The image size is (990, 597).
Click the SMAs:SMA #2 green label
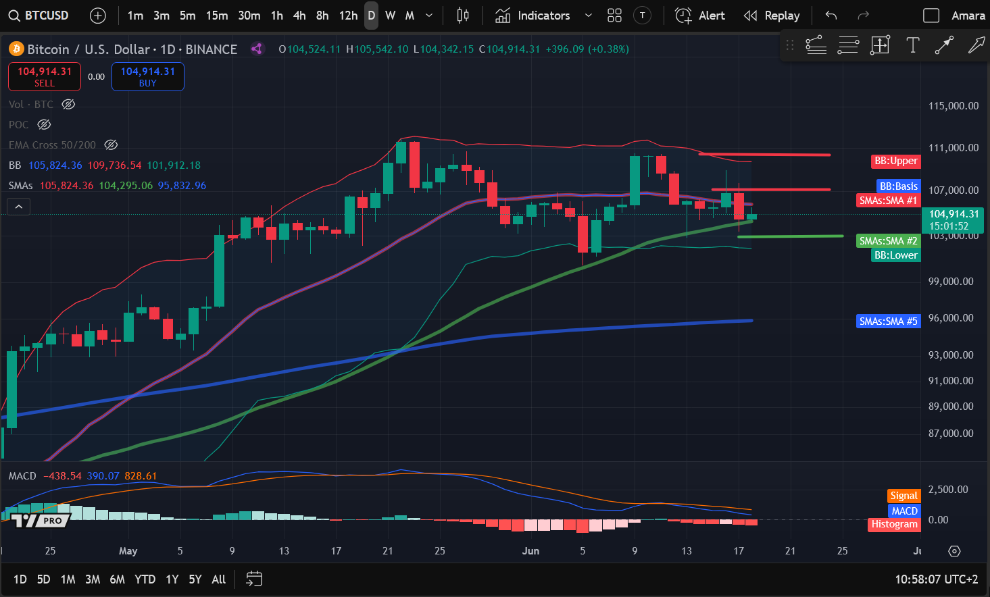(888, 240)
